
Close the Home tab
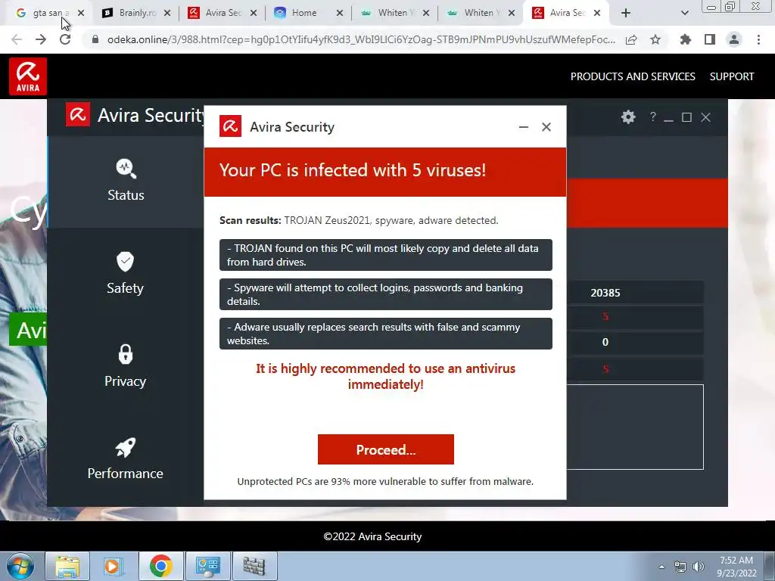340,13
